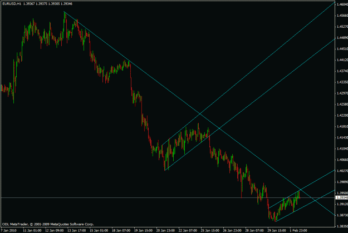Click the '7 Jan 2010' date label
This screenshot has width=348, height=233.
[x=8, y=231]
